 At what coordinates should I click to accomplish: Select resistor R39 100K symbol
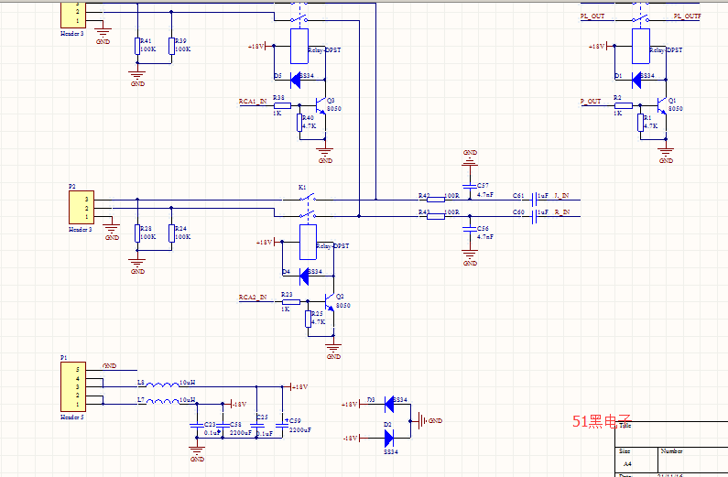click(x=172, y=46)
